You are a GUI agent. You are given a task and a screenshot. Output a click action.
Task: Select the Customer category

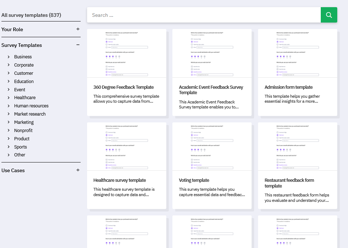(24, 73)
